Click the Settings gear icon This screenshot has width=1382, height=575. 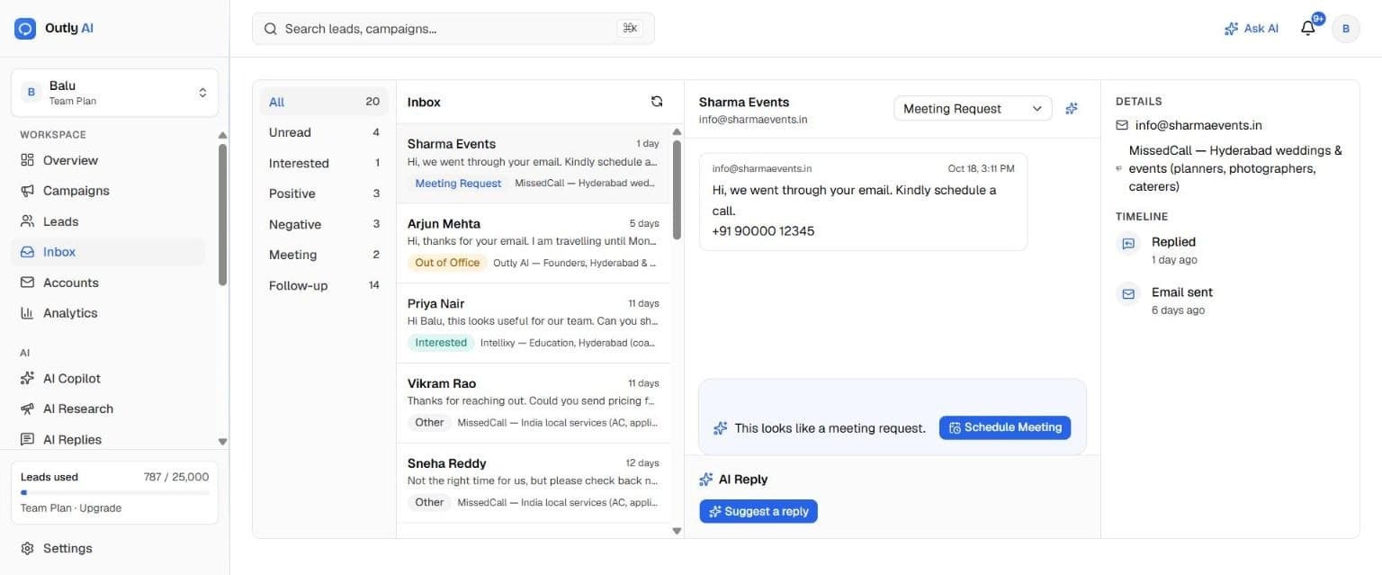[x=27, y=548]
